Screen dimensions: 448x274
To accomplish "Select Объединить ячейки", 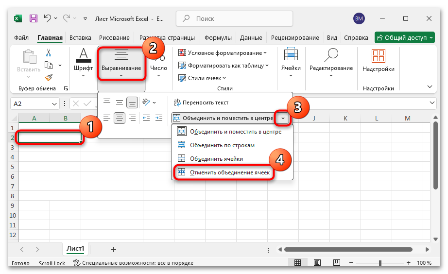I will click(x=232, y=159).
